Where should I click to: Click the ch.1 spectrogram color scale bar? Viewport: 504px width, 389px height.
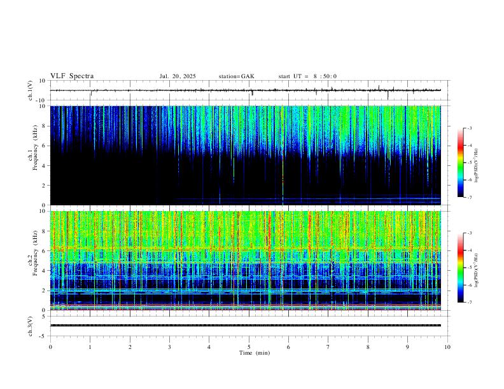click(461, 163)
